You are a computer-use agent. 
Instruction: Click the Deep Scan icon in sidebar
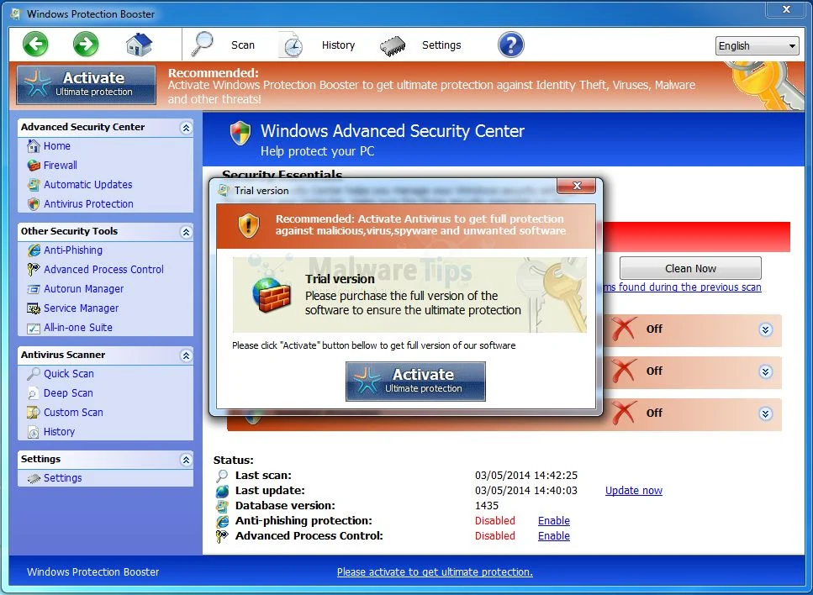(x=34, y=393)
